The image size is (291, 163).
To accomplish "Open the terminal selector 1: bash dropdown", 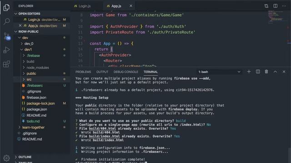I will pyautogui.click(x=219, y=72).
